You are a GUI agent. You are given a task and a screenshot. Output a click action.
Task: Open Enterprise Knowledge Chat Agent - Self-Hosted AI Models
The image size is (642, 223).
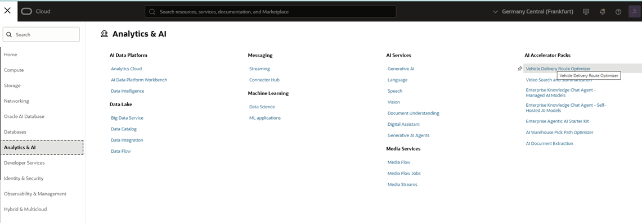coord(566,108)
